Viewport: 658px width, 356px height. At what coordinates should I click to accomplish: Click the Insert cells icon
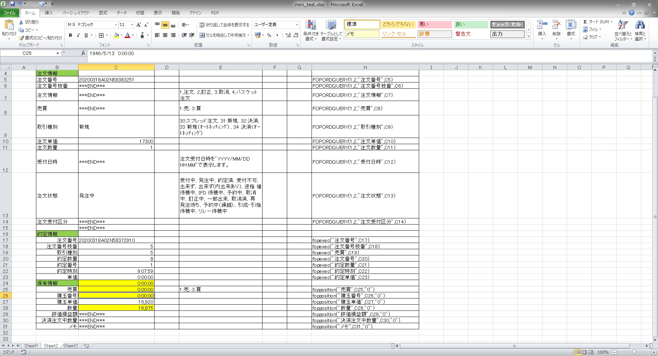[x=542, y=26]
